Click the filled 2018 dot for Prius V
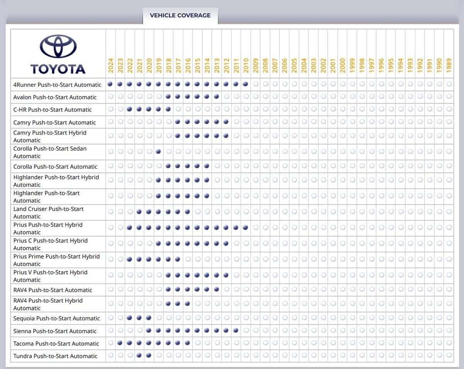The image size is (464, 369). 168,275
